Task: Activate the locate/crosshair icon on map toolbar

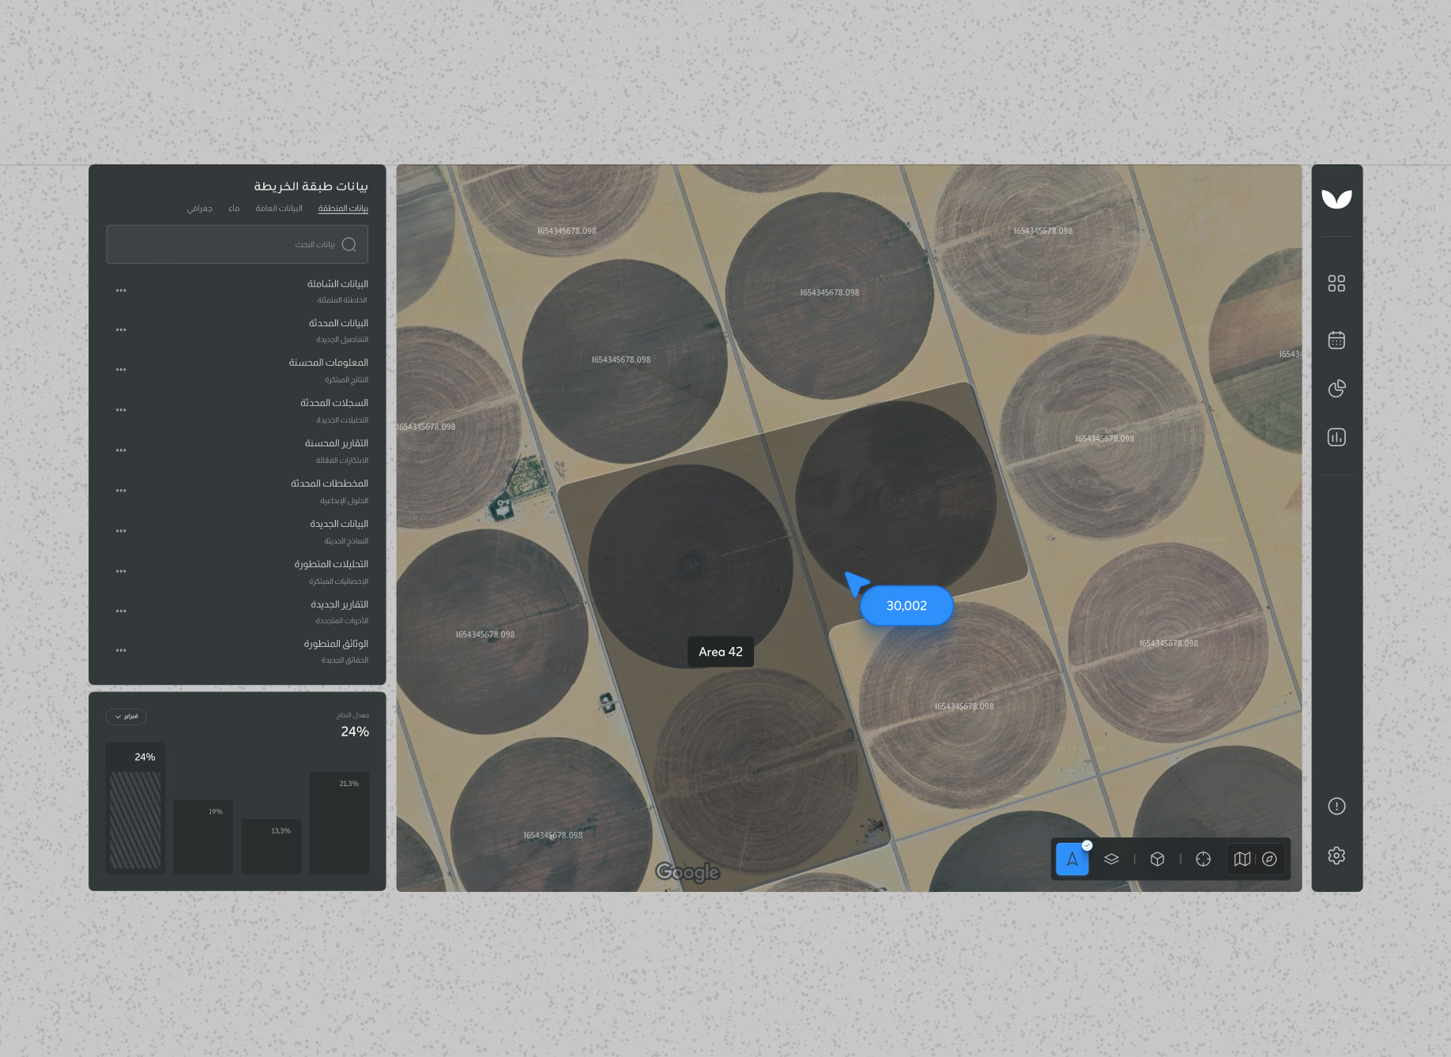Action: point(1203,860)
